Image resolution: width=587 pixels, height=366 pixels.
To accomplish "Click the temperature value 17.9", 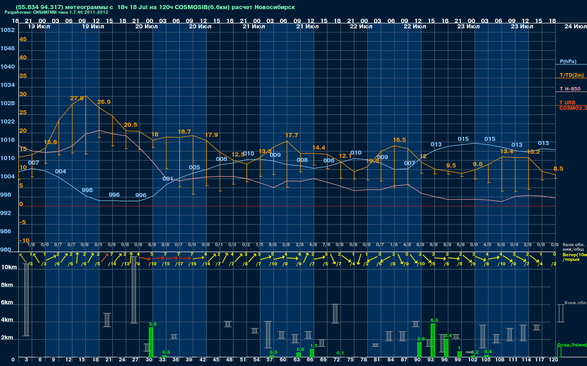I will [211, 135].
